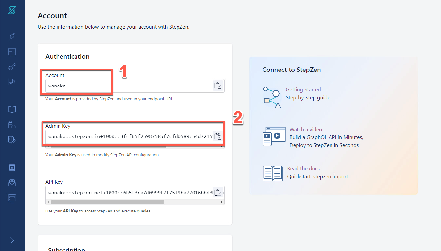
Task: Open the Getting Started guide link
Action: (x=303, y=90)
